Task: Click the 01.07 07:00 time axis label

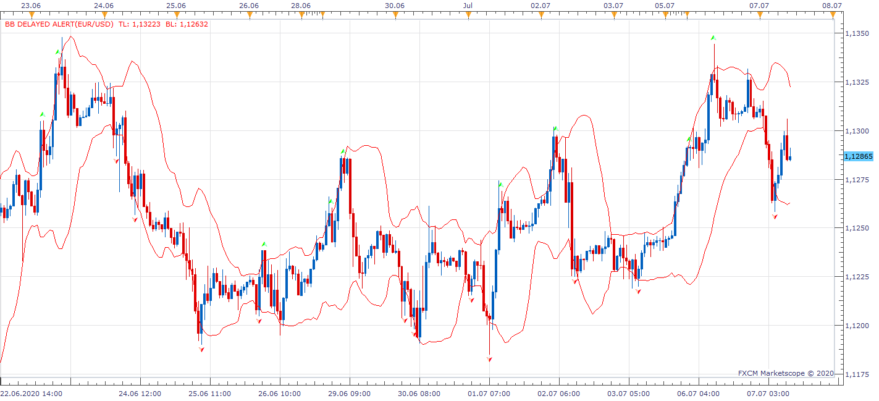Action: click(490, 394)
